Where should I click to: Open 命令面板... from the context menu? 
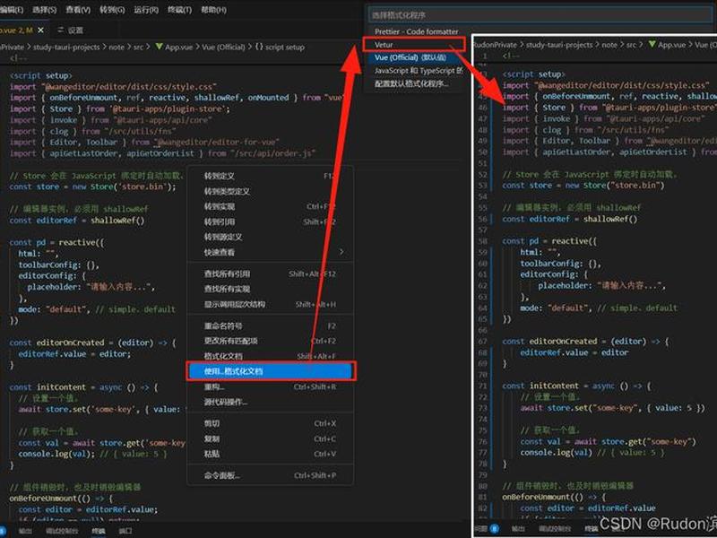tap(271, 475)
